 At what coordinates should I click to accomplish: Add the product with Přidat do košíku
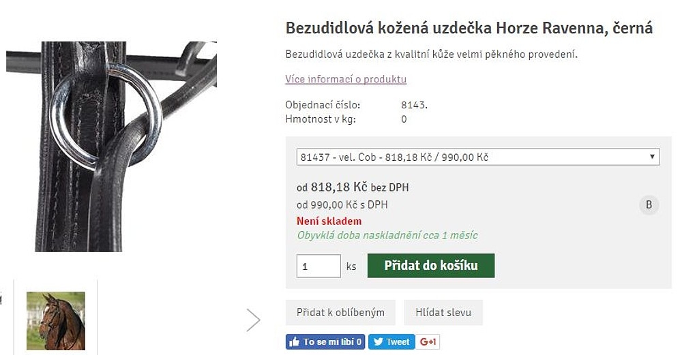[x=430, y=266]
